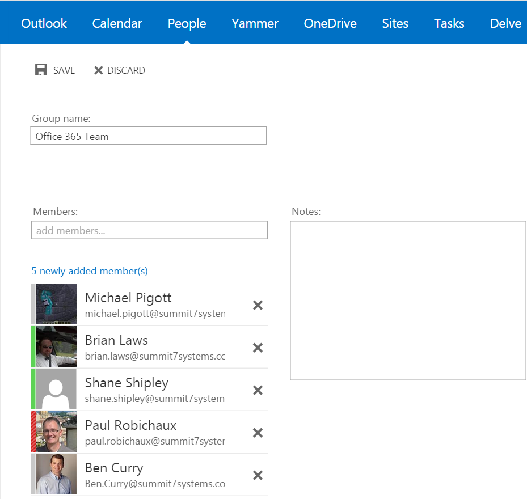Viewport: 527px width, 499px height.
Task: Go to Yammer in the navigation bar
Action: pyautogui.click(x=255, y=23)
